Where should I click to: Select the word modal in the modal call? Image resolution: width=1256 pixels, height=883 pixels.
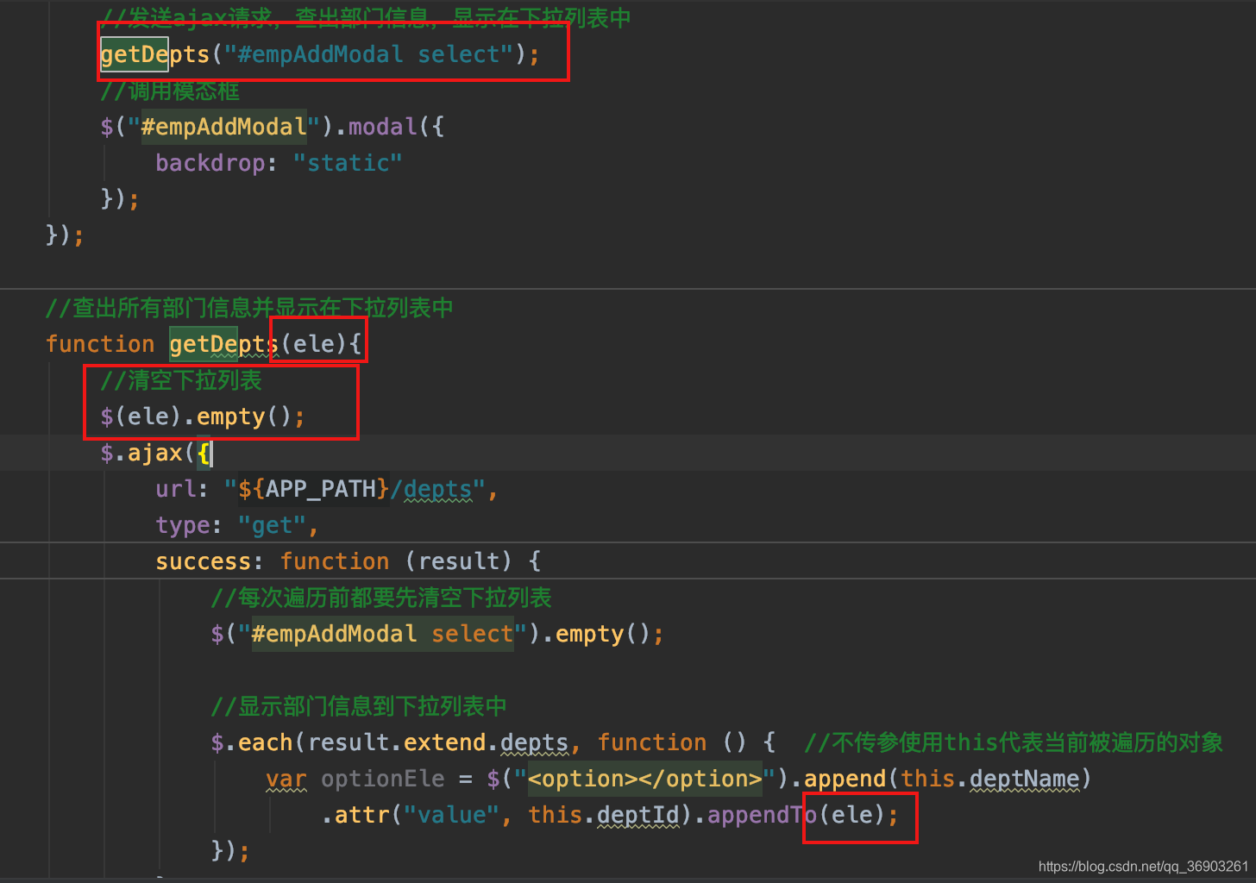(382, 127)
